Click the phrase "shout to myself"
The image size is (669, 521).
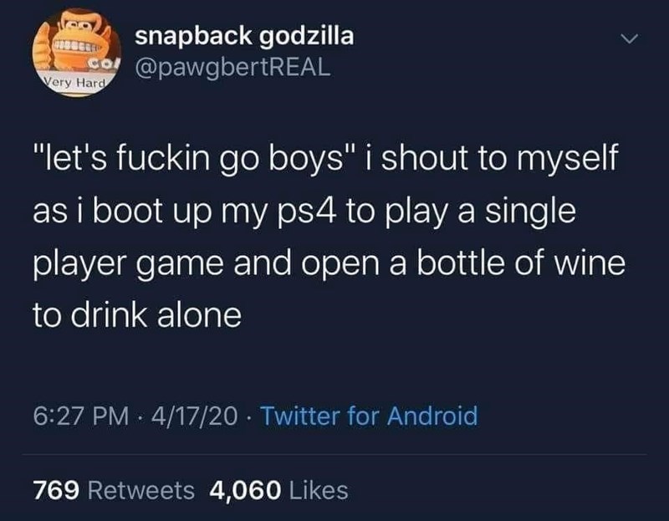pos(499,159)
